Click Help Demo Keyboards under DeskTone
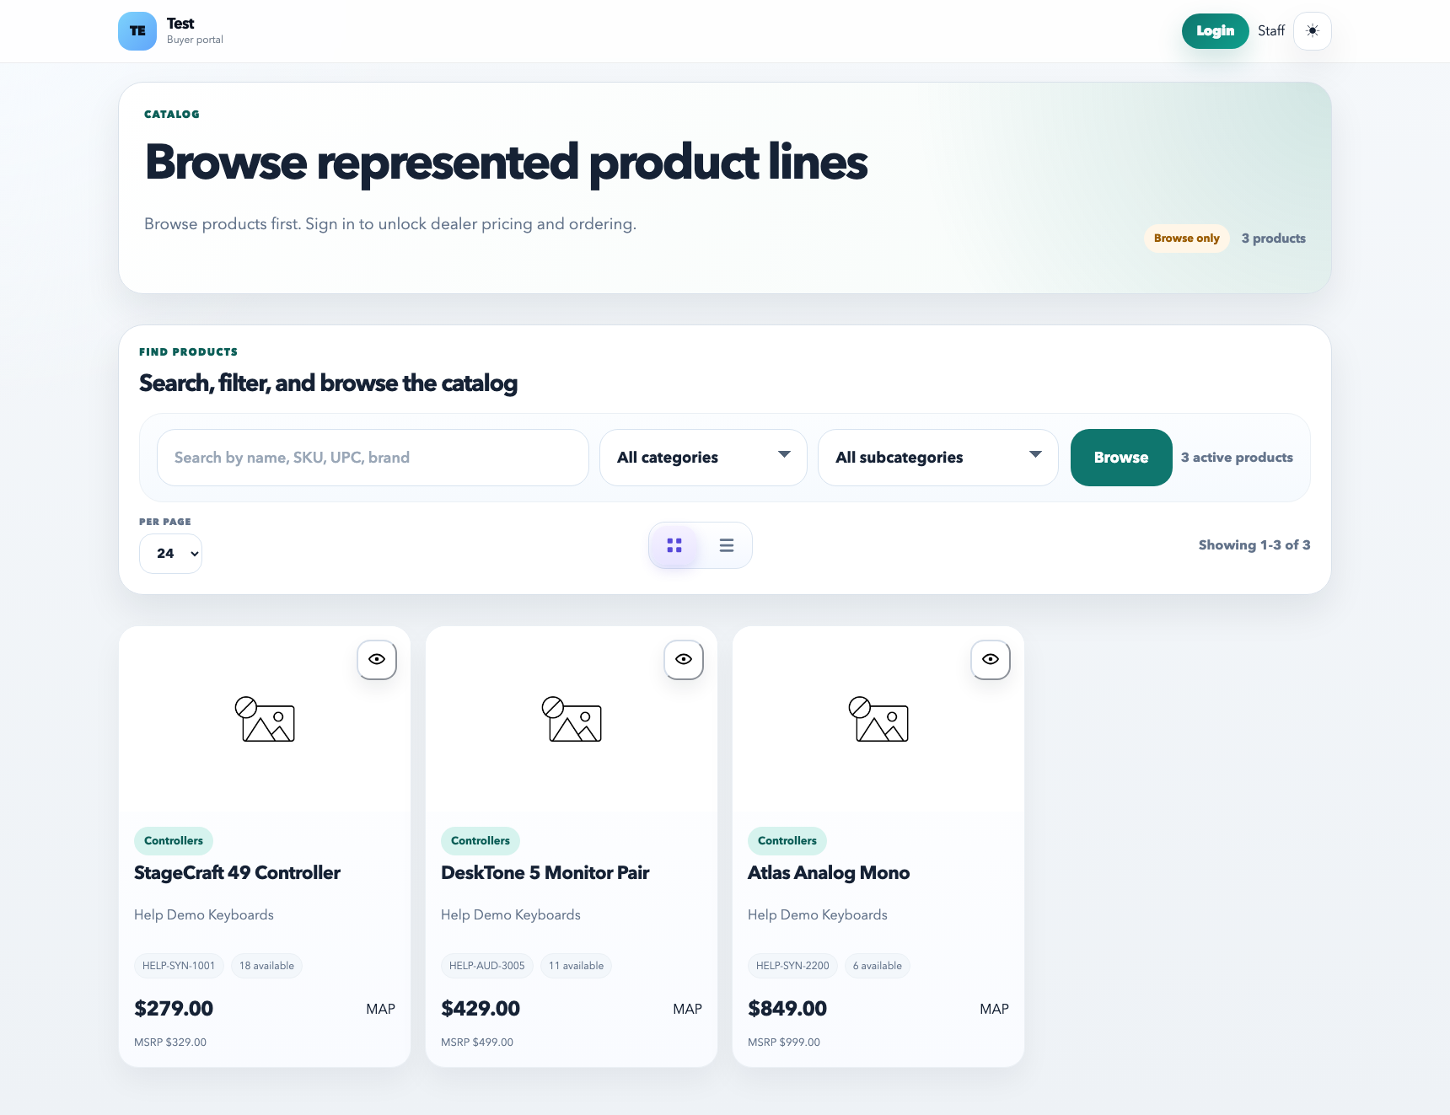Viewport: 1450px width, 1115px height. (x=511, y=915)
